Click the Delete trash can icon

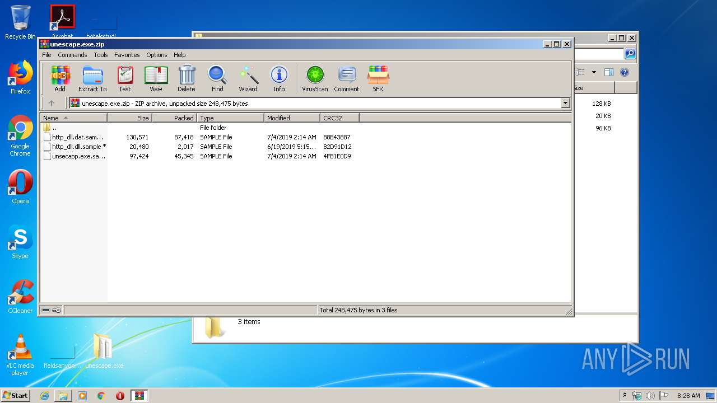tap(187, 78)
